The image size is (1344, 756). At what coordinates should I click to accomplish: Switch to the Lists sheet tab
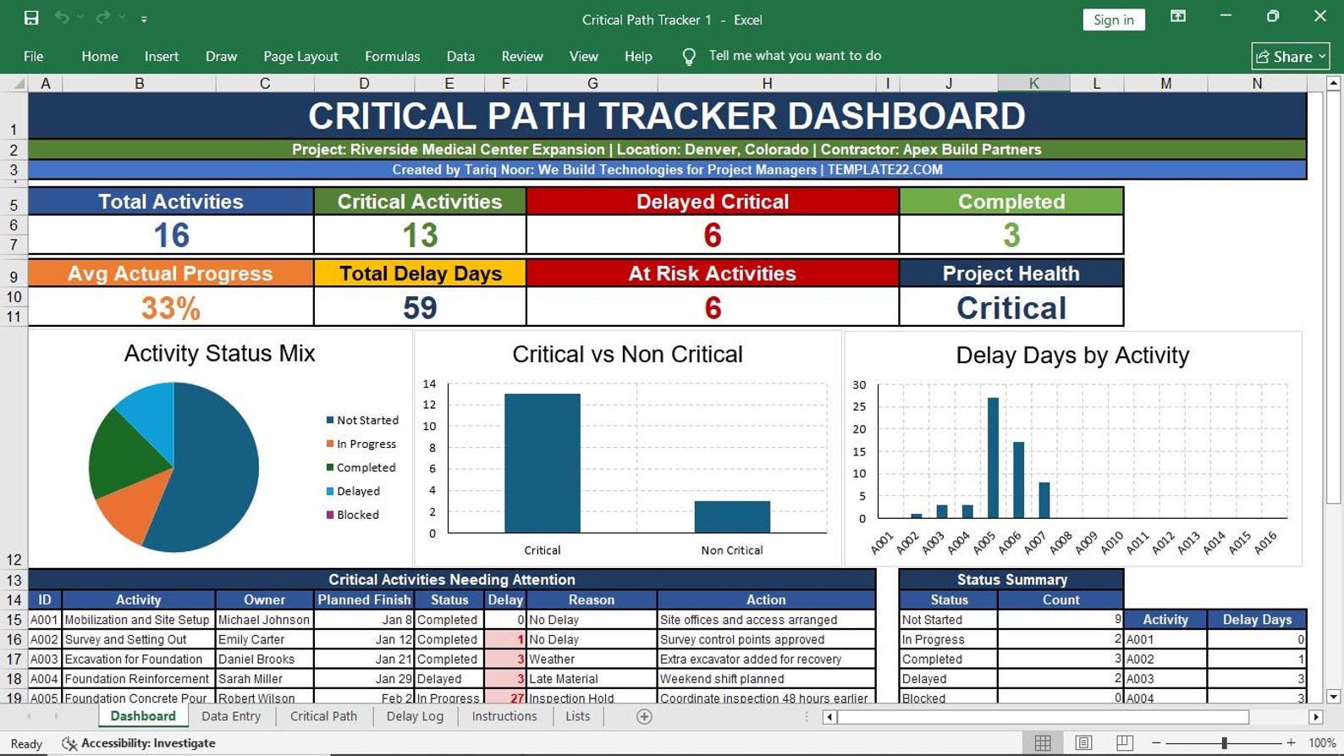tap(578, 716)
